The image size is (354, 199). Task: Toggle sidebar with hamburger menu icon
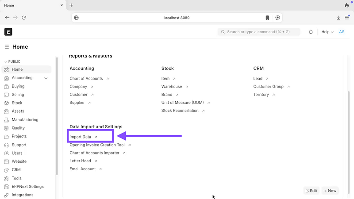7,47
